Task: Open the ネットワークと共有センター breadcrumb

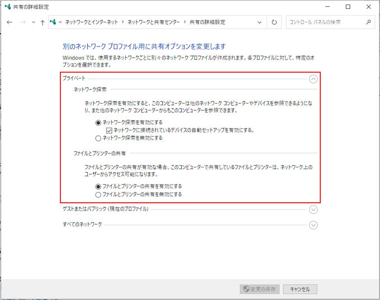Action: pos(154,22)
